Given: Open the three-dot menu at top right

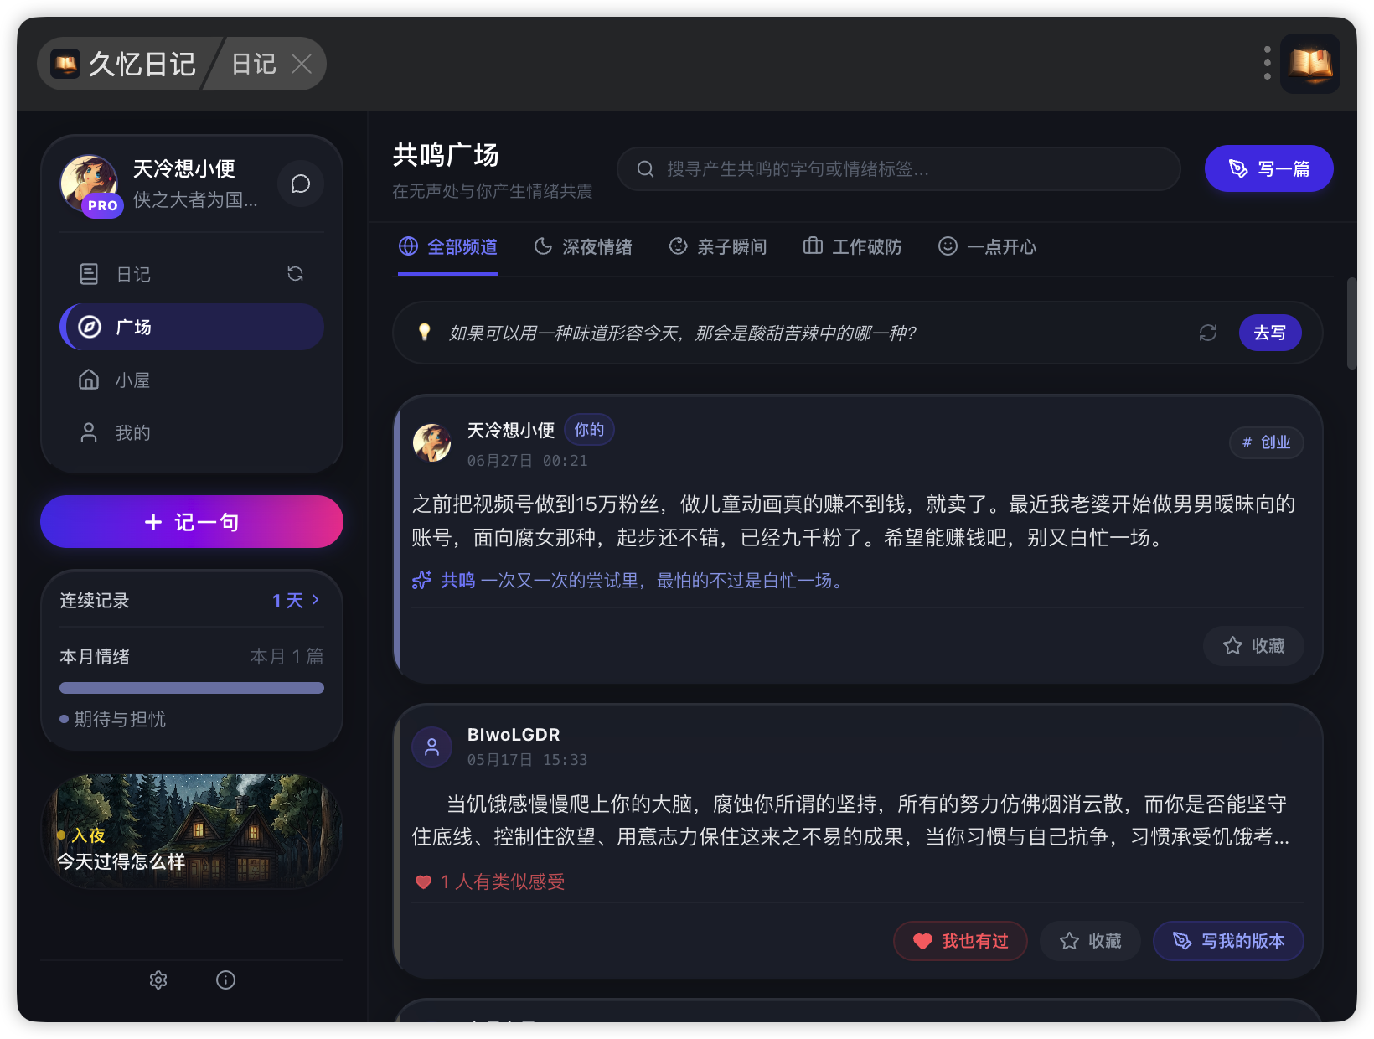Looking at the screenshot, I should 1267,64.
